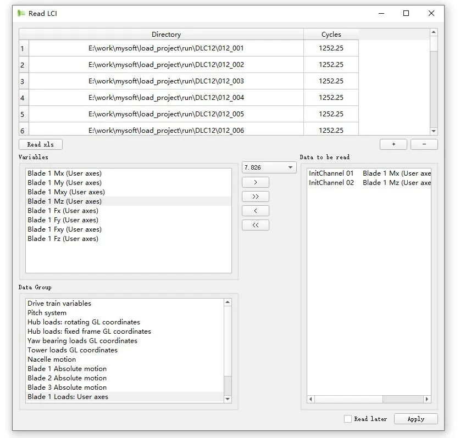The image size is (460, 438).
Task: Select Hub loads: fixed frame GL coordinates
Action: (x=125, y=332)
